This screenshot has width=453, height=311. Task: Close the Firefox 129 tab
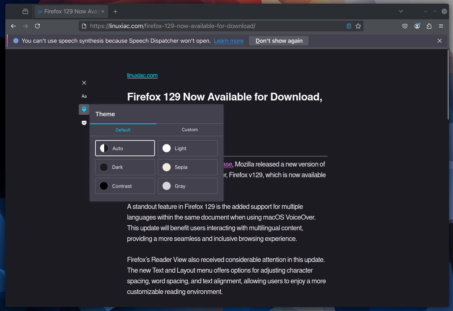click(103, 11)
